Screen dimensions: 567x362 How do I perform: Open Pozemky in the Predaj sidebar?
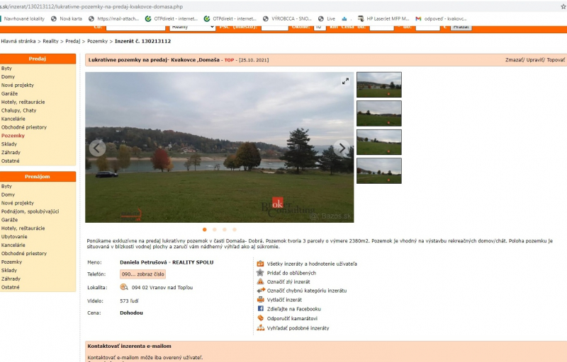point(13,135)
